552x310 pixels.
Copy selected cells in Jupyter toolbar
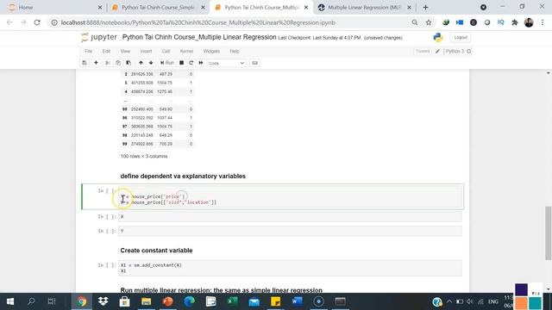pyautogui.click(x=118, y=63)
